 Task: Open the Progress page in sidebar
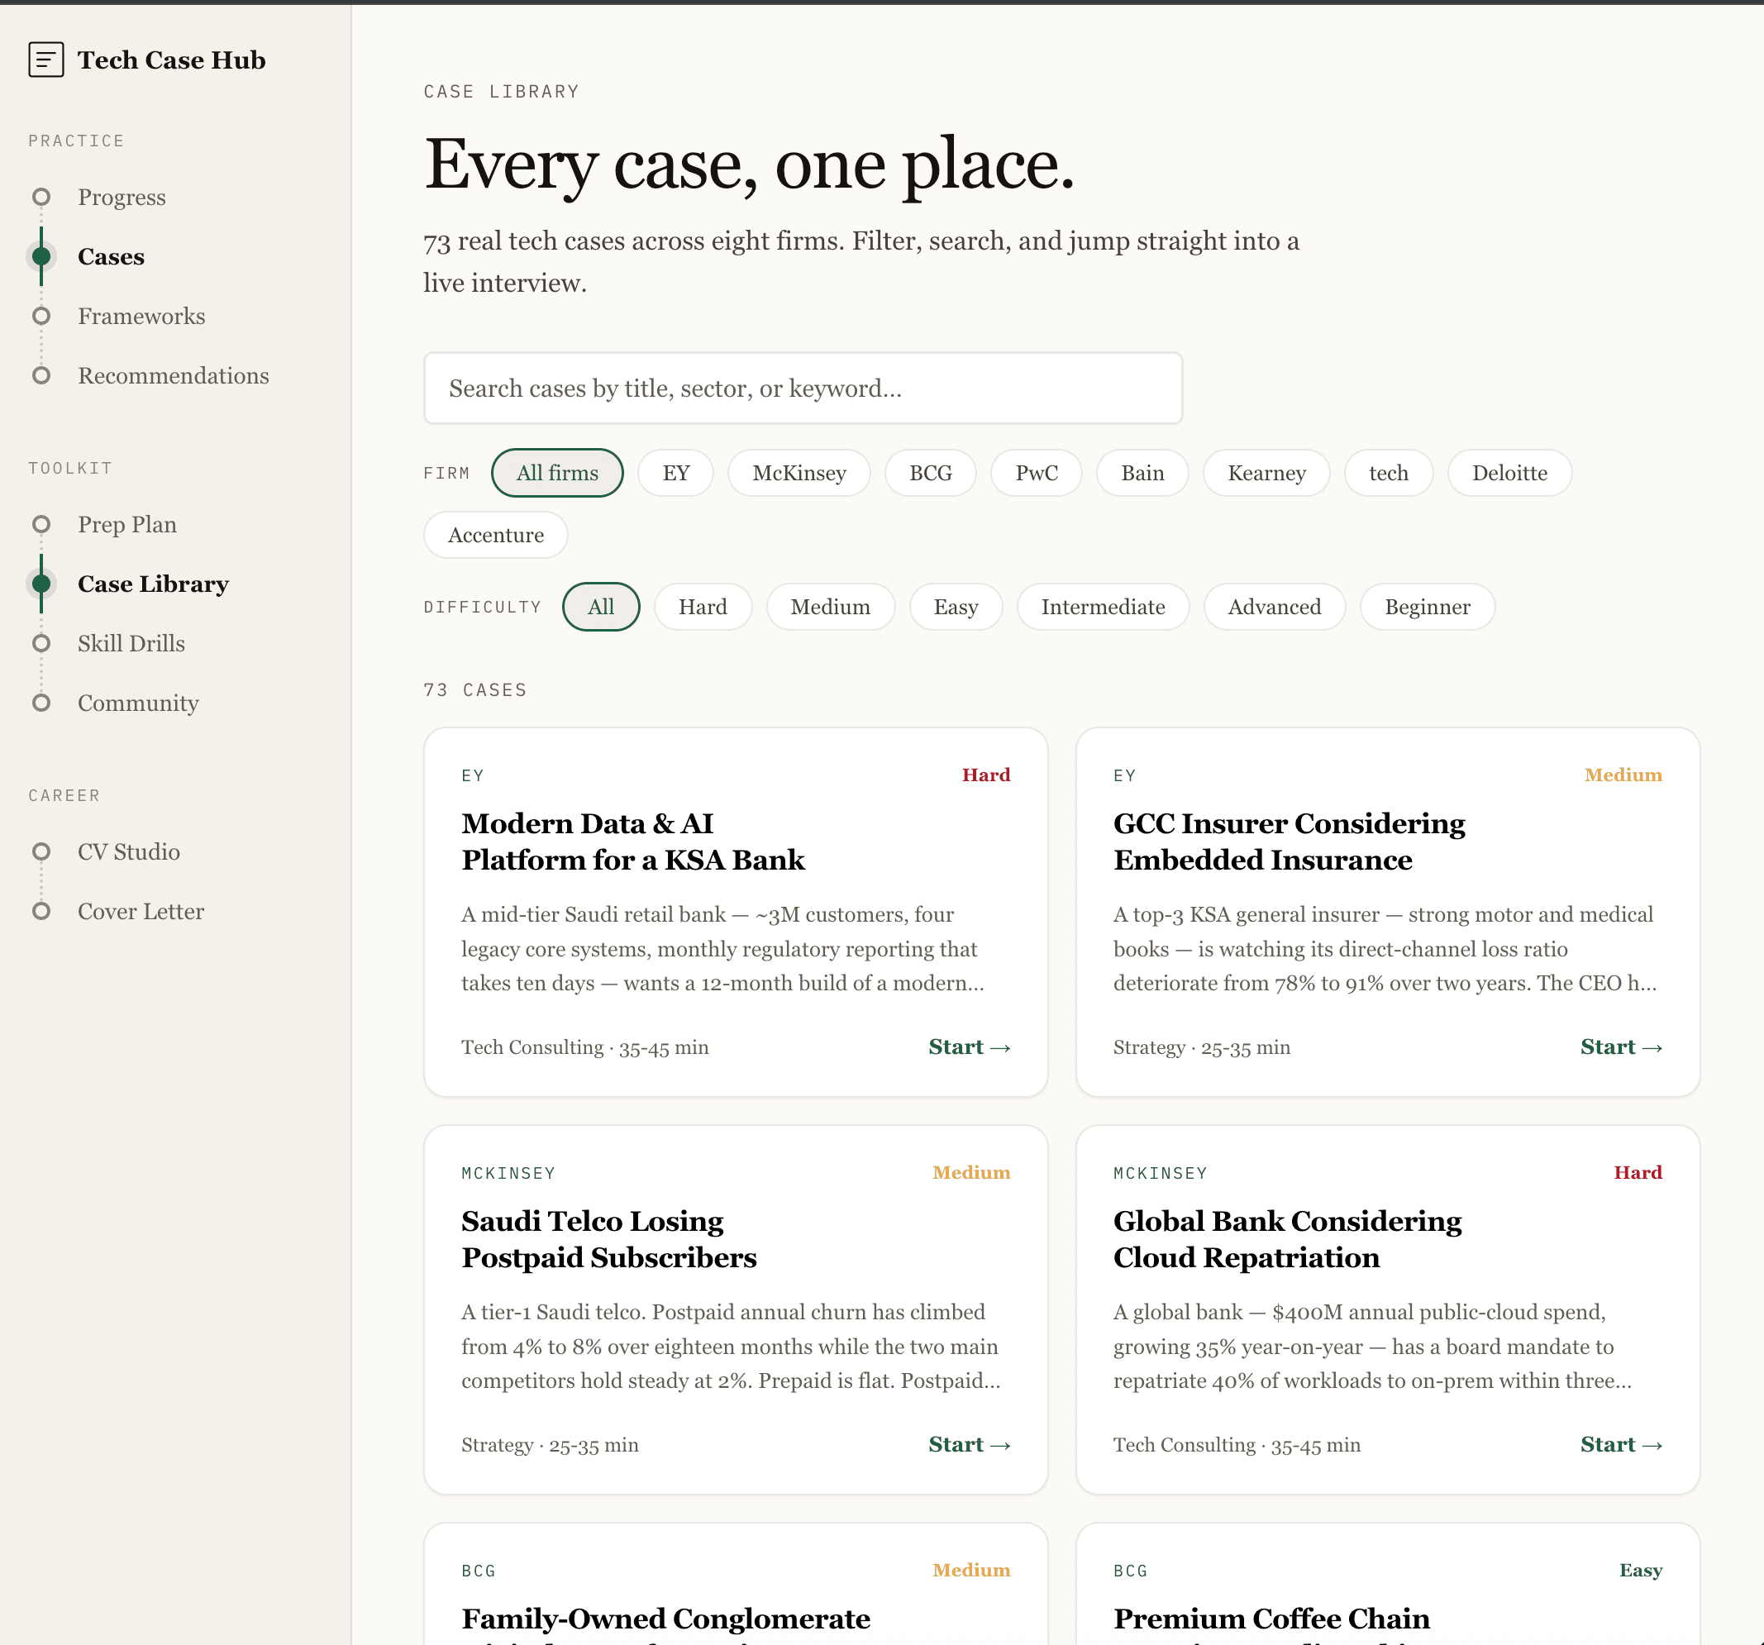[x=122, y=197]
